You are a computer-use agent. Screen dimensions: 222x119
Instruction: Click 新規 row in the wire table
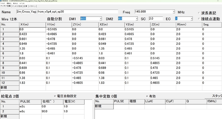[x=9, y=88]
